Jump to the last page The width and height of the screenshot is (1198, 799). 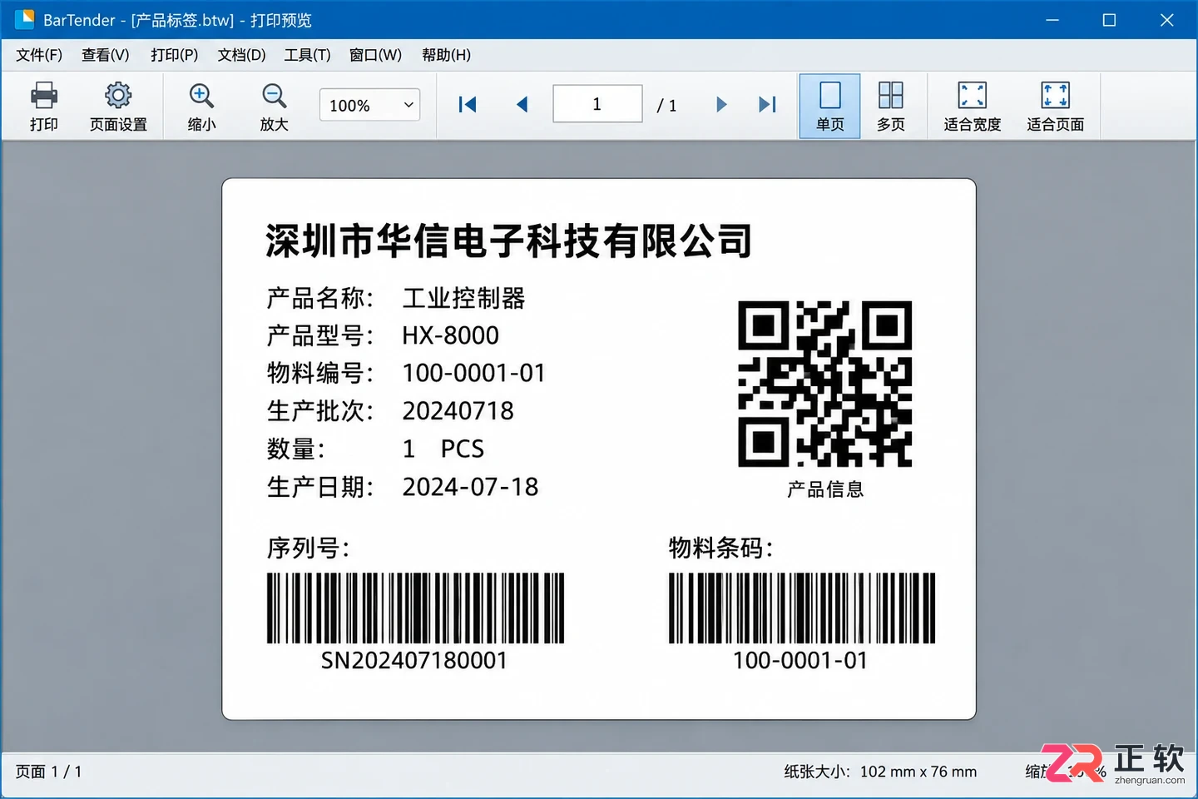pyautogui.click(x=767, y=104)
